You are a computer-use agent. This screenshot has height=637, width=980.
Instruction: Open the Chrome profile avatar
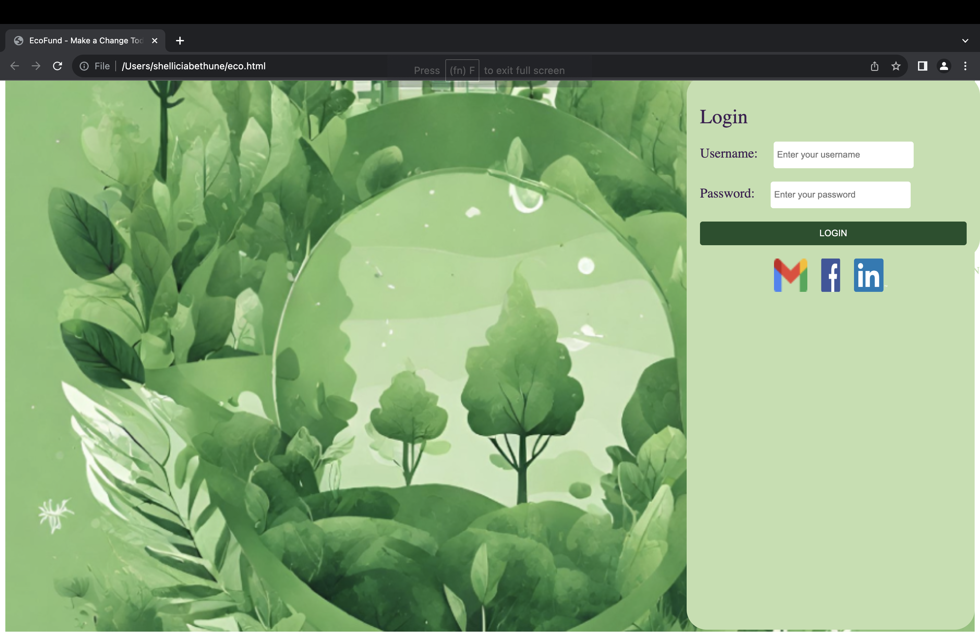943,66
